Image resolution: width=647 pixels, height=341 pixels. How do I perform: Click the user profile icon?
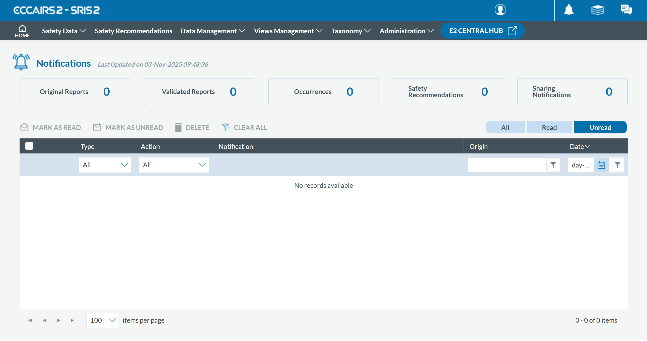(x=500, y=10)
